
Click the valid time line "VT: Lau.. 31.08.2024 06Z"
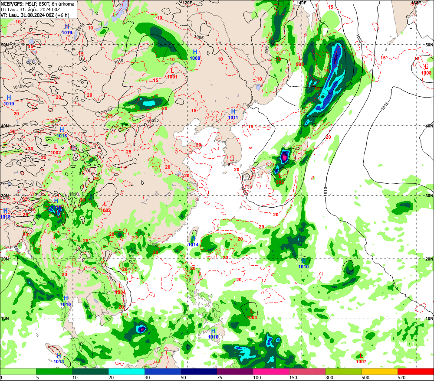click(27, 15)
